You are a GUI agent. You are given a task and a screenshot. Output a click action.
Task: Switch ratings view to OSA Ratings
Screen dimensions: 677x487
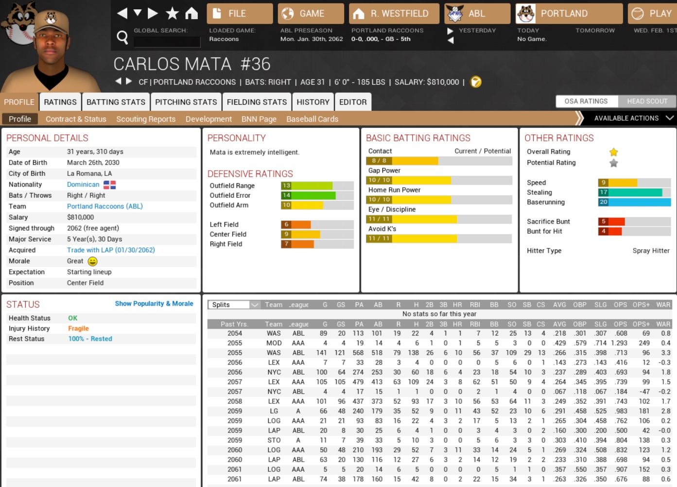[x=586, y=101]
